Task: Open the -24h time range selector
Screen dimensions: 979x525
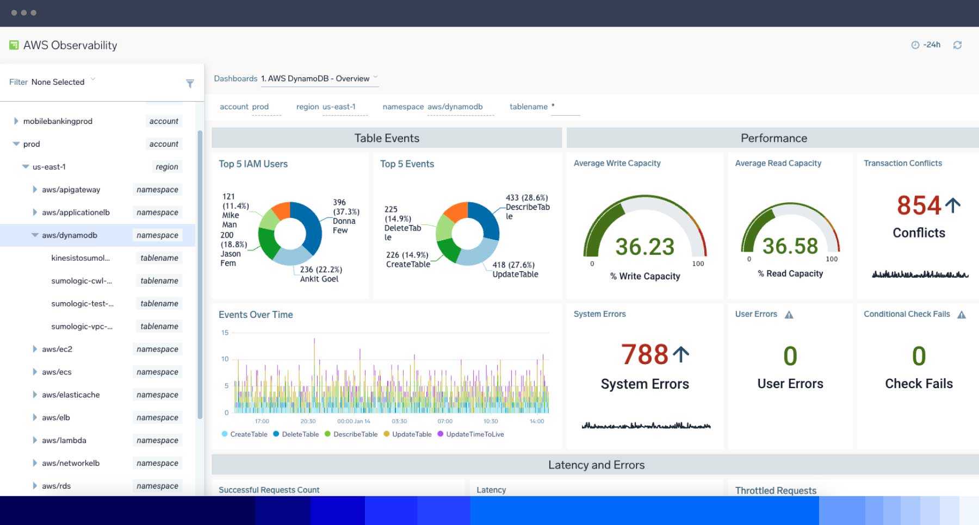Action: 926,45
